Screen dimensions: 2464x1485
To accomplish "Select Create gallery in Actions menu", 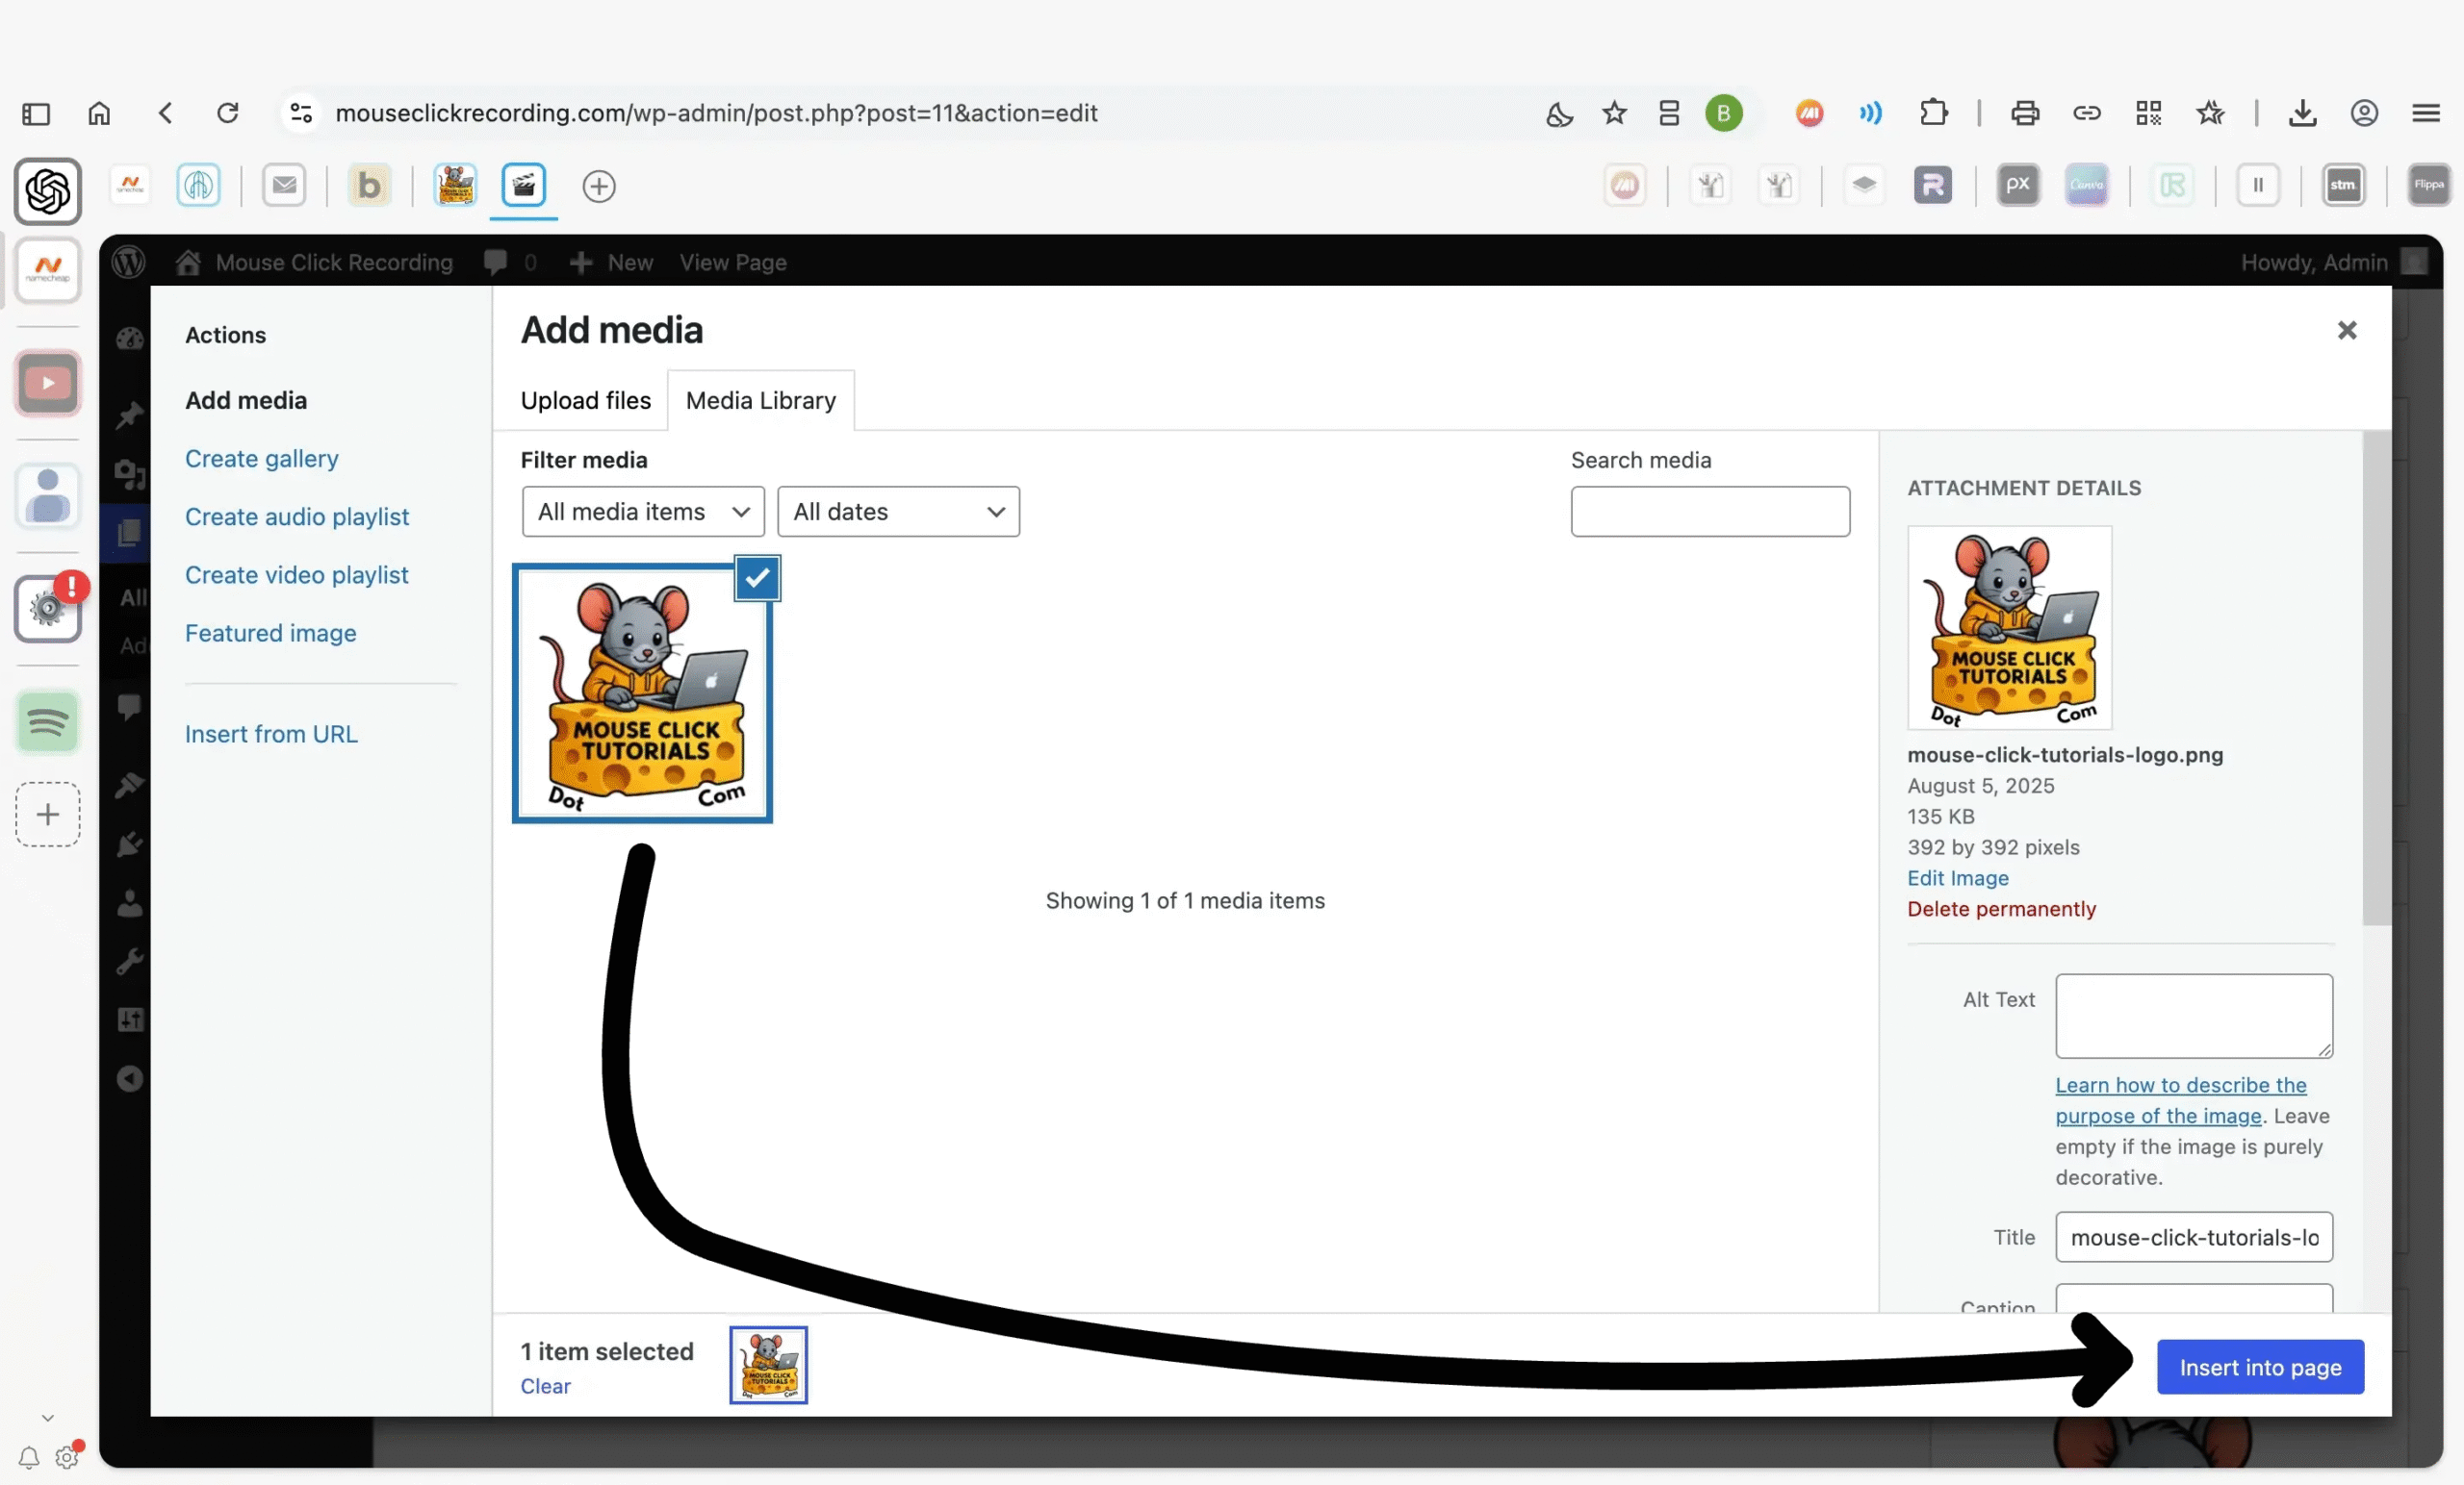I will point(261,459).
